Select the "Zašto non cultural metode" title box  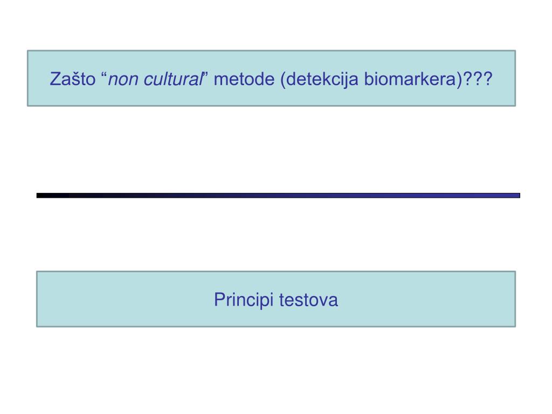coord(272,78)
